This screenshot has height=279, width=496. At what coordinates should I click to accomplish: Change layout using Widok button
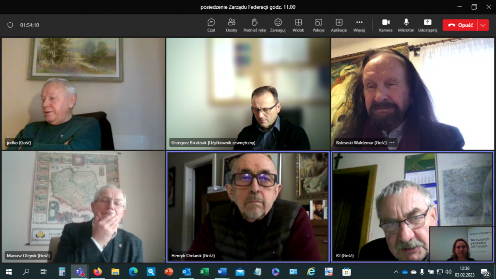[298, 25]
